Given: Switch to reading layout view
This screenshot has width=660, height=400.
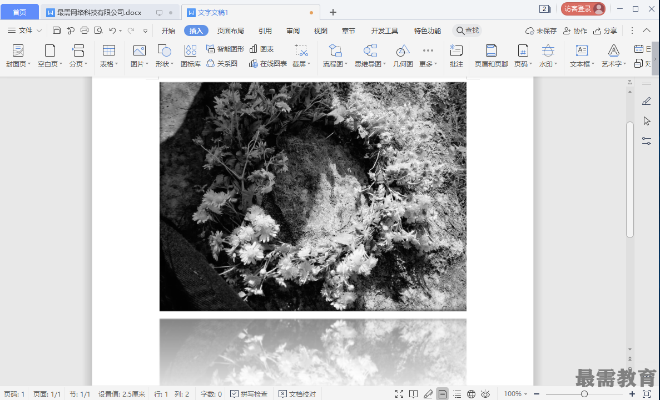Looking at the screenshot, I should click(x=413, y=394).
